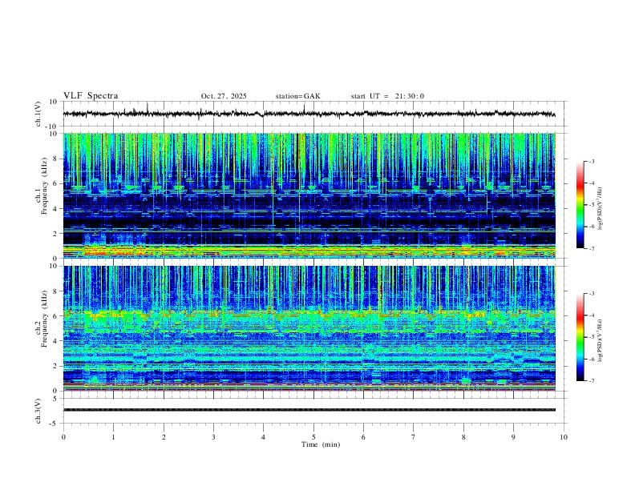This screenshot has width=635, height=490.
Task: Click the ch.1 voltage waveform trace
Action: pyautogui.click(x=309, y=114)
